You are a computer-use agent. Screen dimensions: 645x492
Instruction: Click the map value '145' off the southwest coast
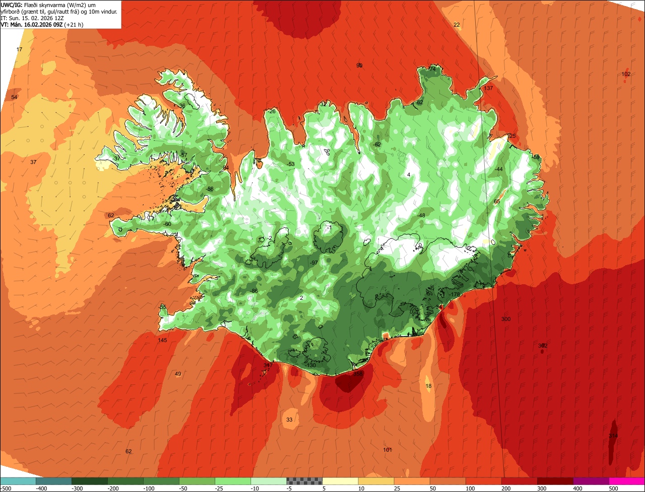click(162, 341)
